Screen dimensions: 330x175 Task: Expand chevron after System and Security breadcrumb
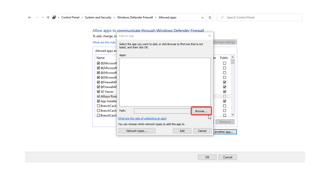114,17
